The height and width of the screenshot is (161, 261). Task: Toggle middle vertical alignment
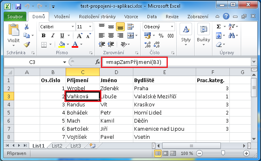111,27
